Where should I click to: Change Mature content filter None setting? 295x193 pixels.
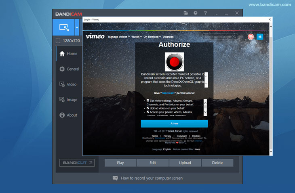pos(197,149)
